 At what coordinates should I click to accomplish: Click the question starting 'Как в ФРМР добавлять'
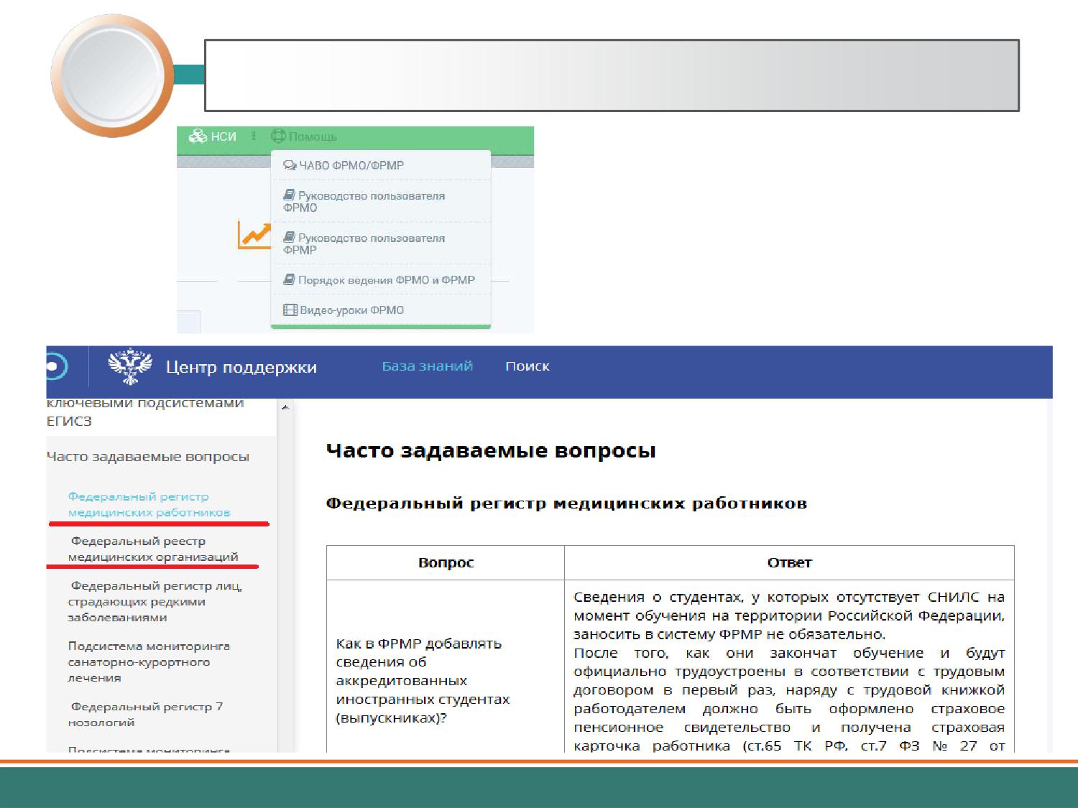point(423,680)
